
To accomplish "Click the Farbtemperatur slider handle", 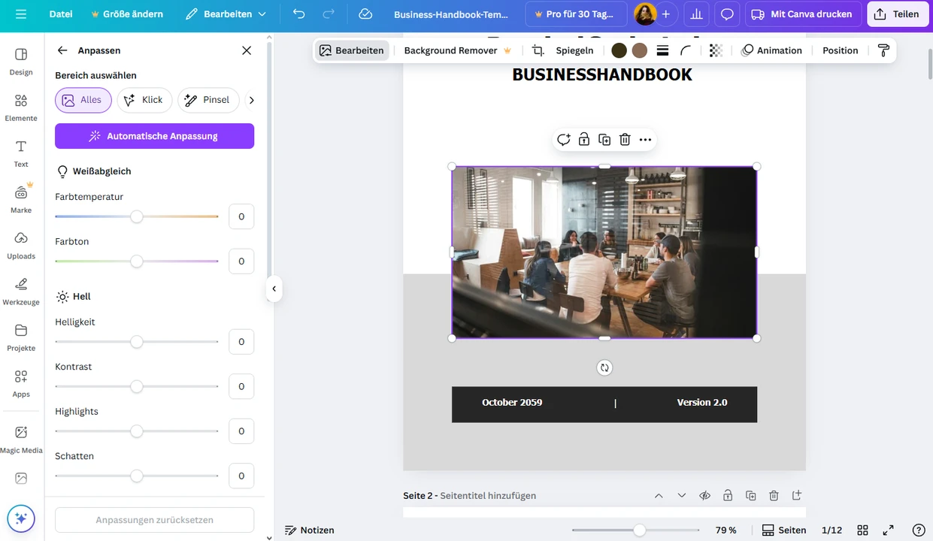I will [136, 216].
